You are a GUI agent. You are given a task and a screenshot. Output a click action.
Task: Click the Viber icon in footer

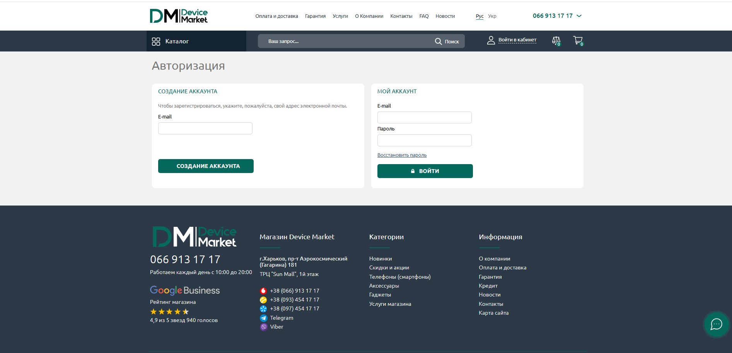pos(263,327)
